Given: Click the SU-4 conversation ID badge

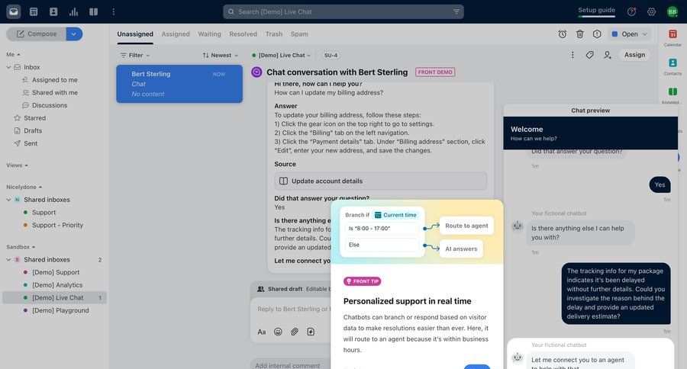Looking at the screenshot, I should [x=331, y=55].
